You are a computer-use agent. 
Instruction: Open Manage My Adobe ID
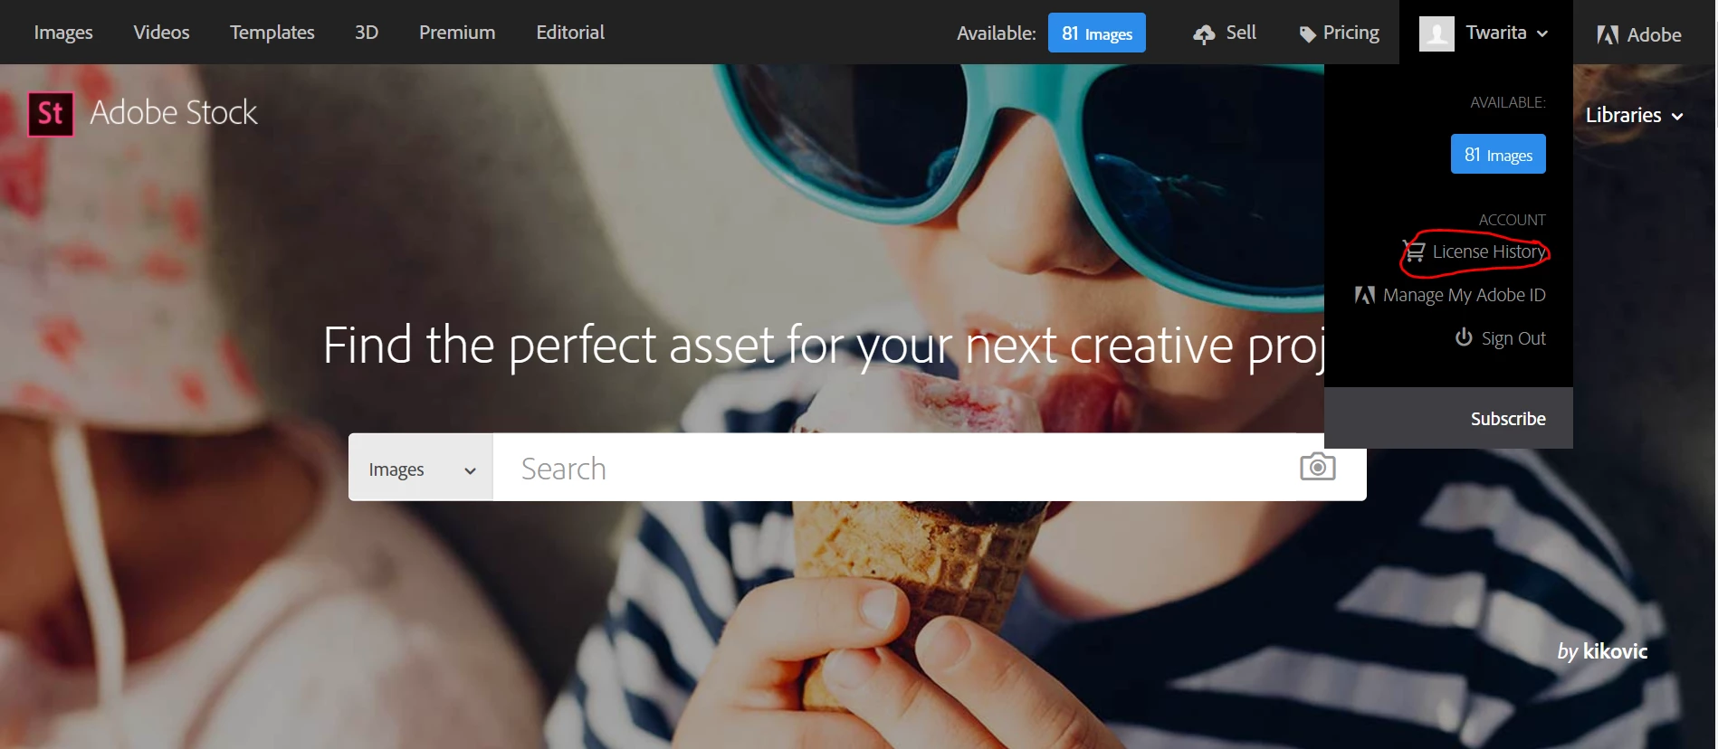pyautogui.click(x=1464, y=295)
